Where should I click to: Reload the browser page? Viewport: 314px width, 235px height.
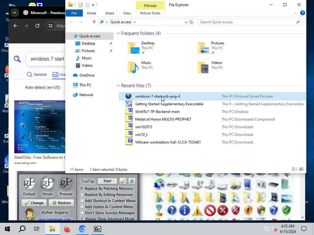pyautogui.click(x=37, y=26)
